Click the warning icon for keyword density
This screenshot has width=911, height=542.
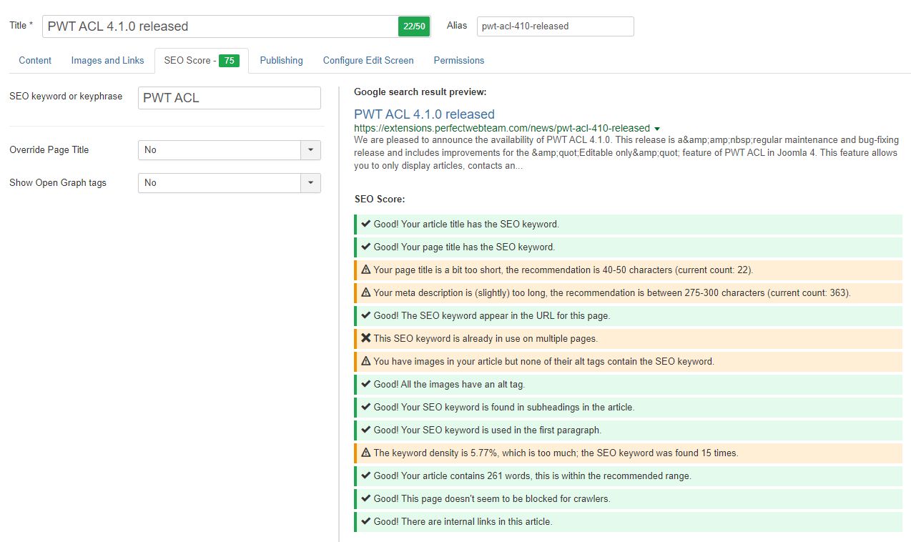point(366,453)
